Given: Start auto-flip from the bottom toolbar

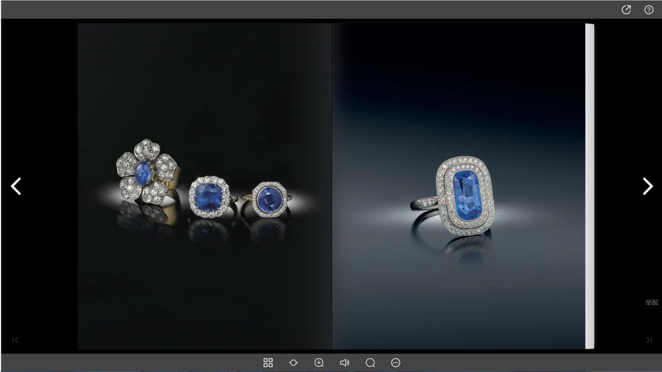Looking at the screenshot, I should [x=293, y=363].
